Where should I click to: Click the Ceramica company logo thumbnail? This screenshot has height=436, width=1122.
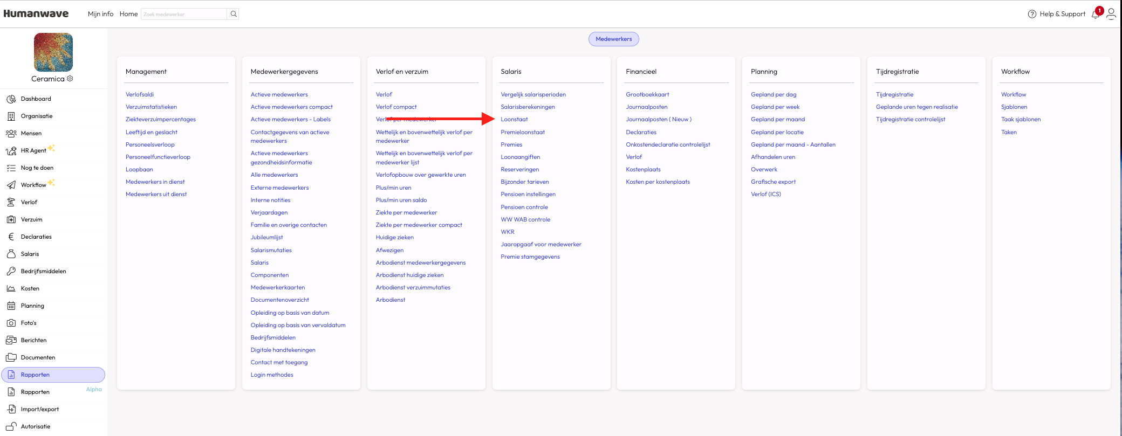(x=53, y=52)
